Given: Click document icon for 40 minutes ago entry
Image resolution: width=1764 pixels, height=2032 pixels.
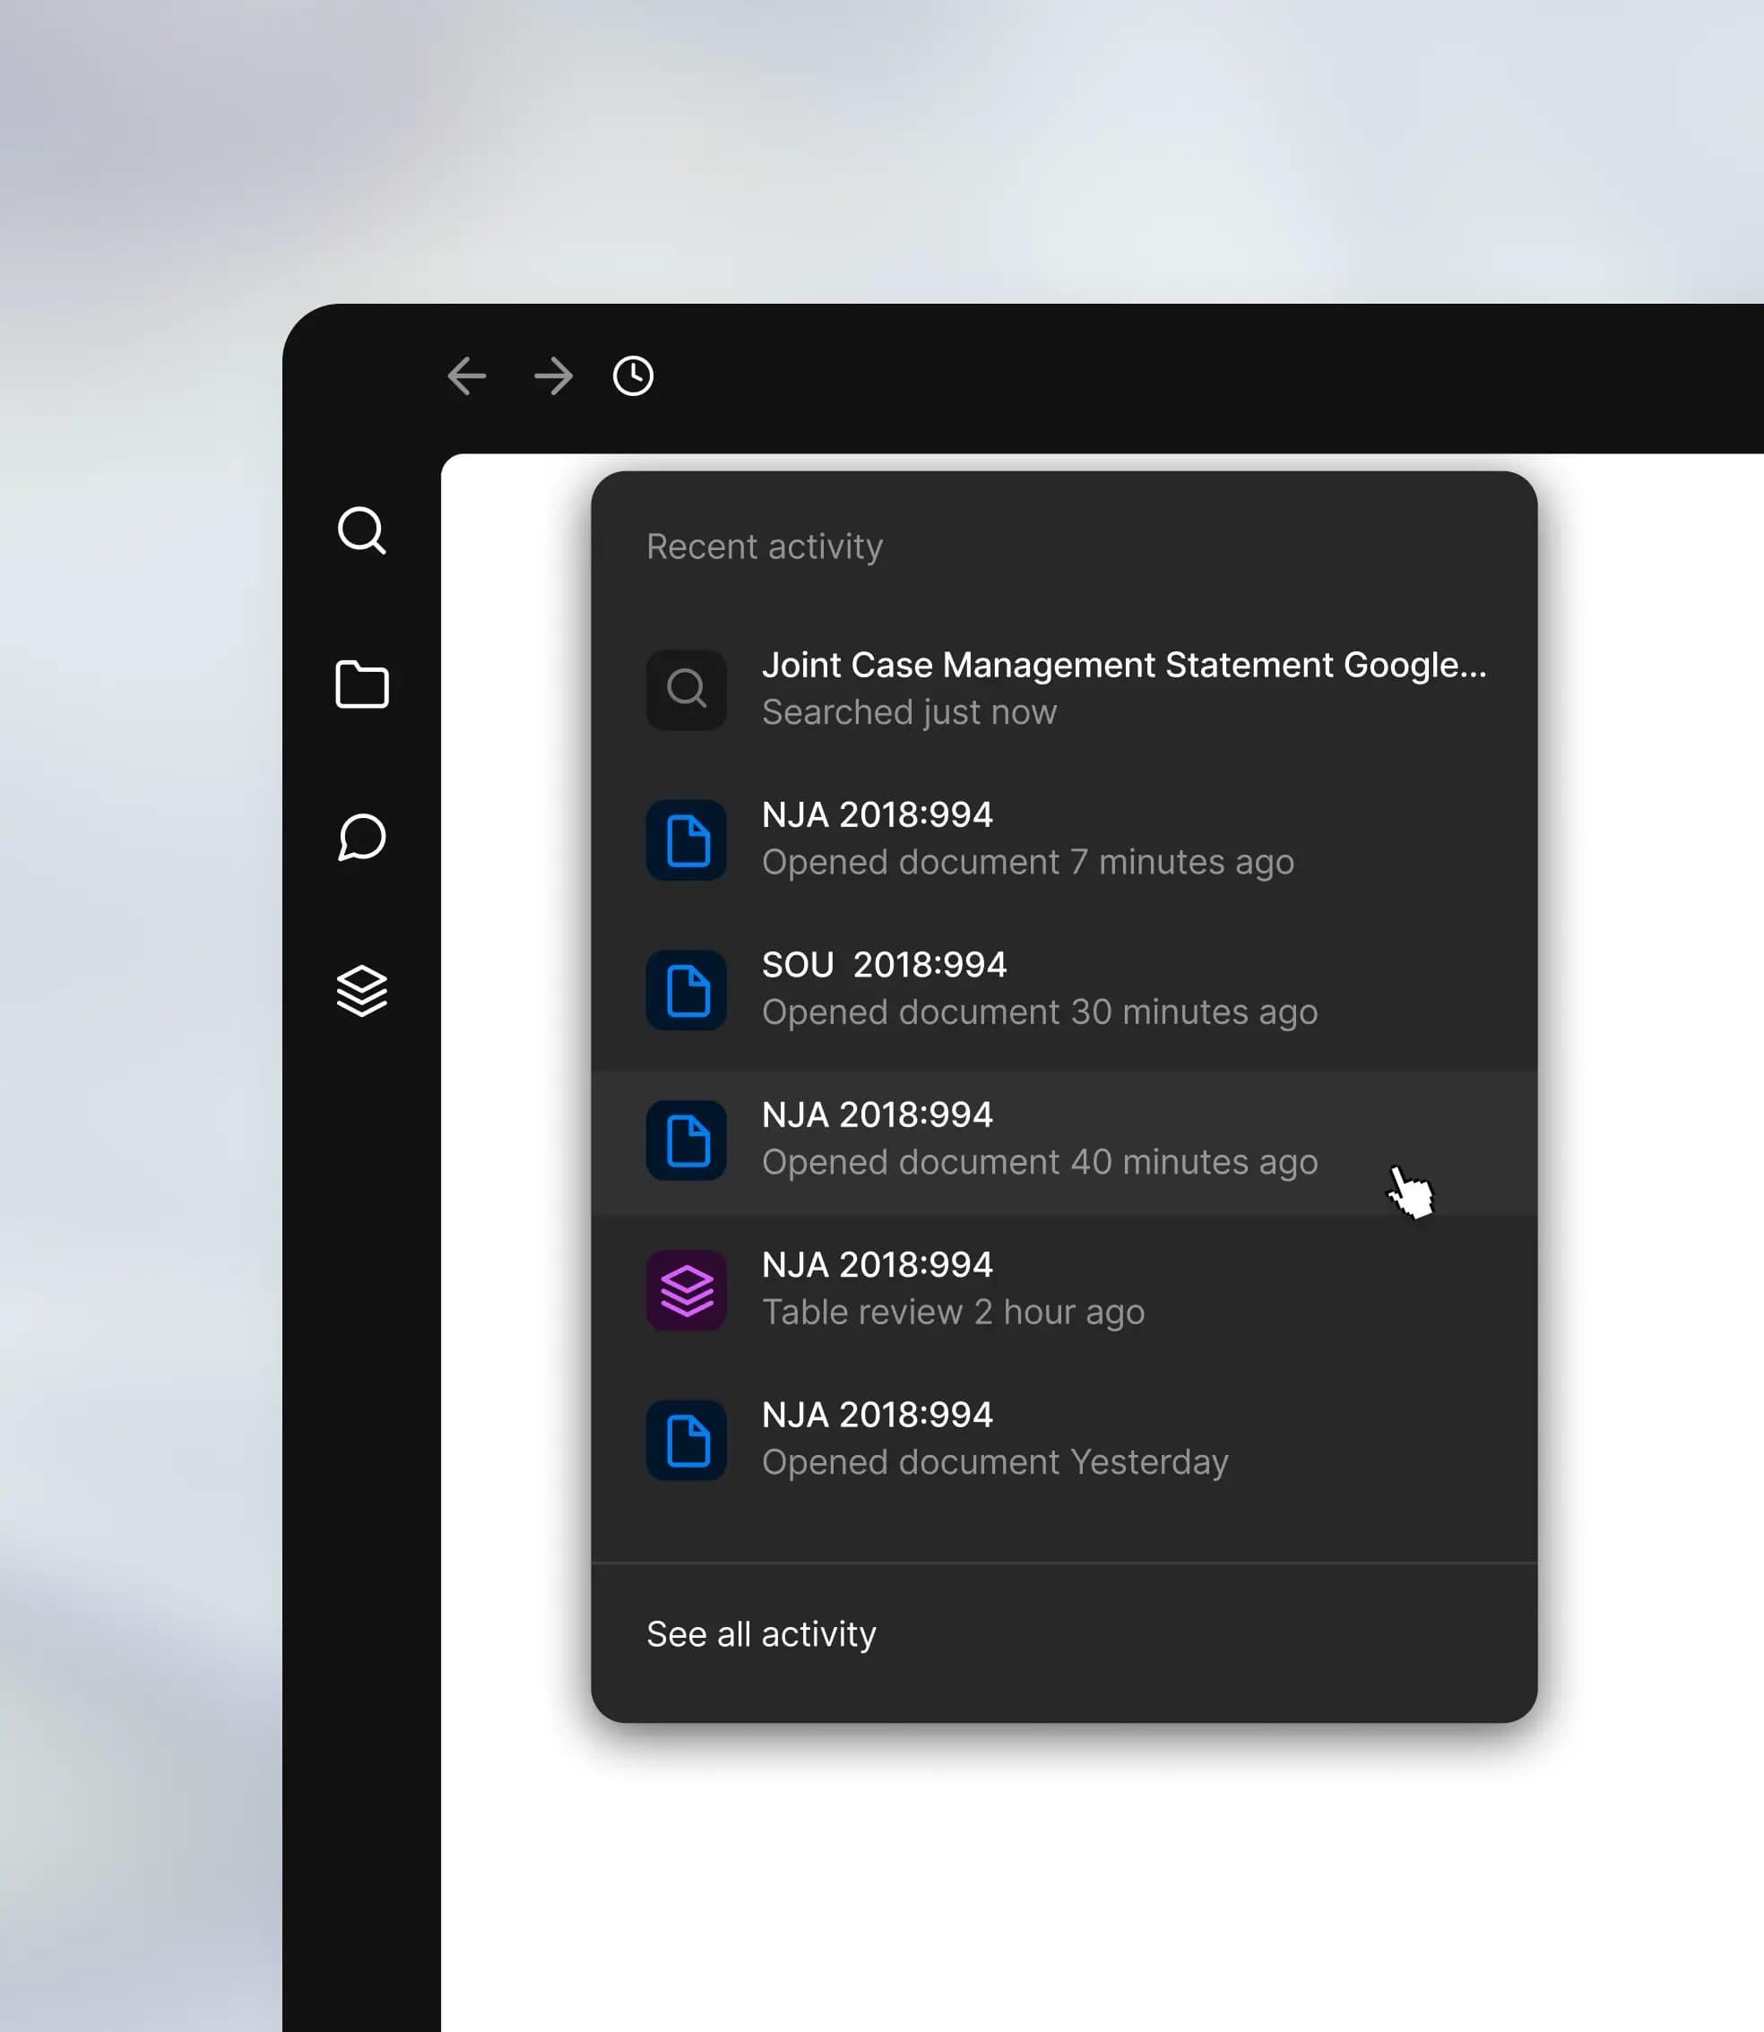Looking at the screenshot, I should [x=686, y=1141].
